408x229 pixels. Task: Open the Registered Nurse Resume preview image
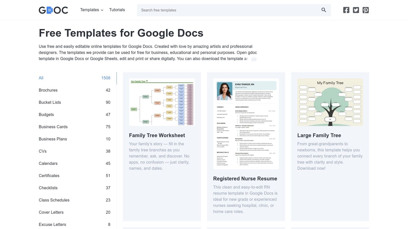pyautogui.click(x=246, y=124)
